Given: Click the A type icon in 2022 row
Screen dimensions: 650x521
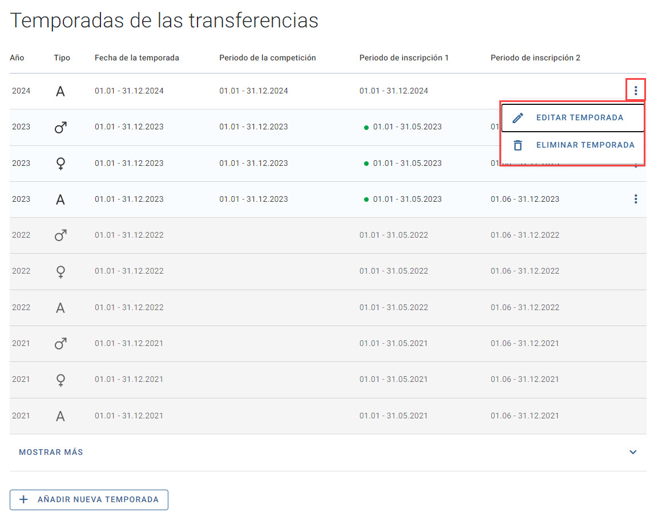Looking at the screenshot, I should [60, 308].
